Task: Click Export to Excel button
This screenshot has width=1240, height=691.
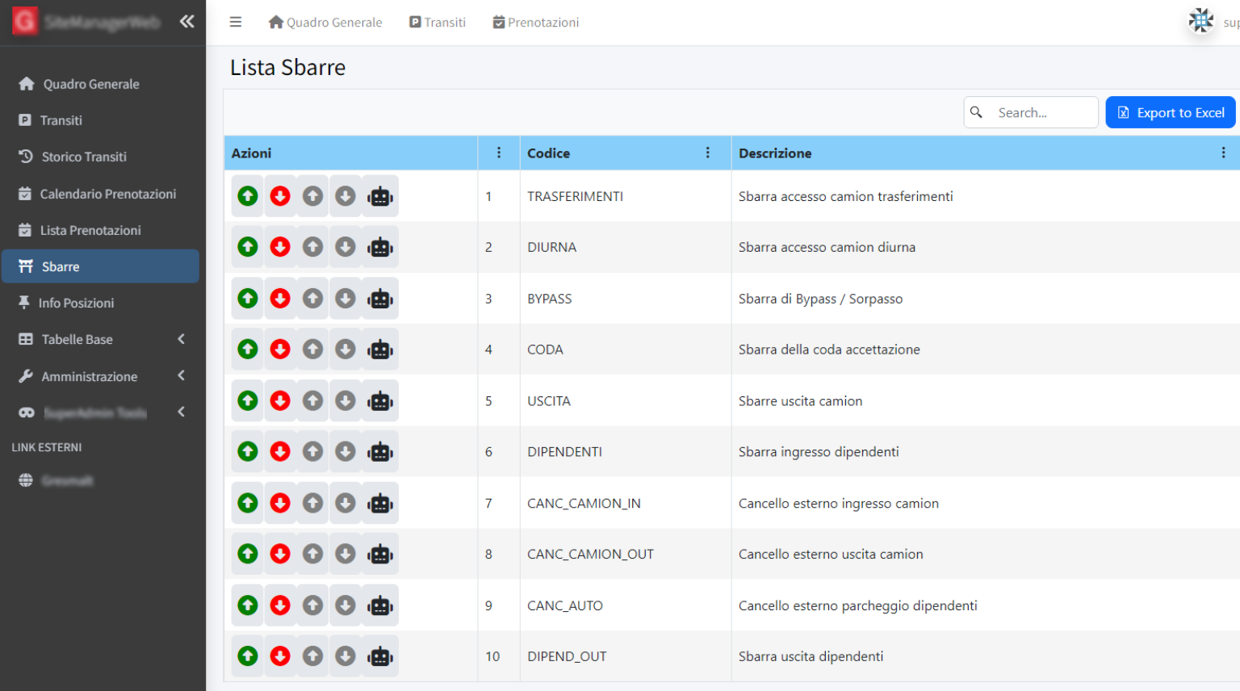Action: point(1170,112)
